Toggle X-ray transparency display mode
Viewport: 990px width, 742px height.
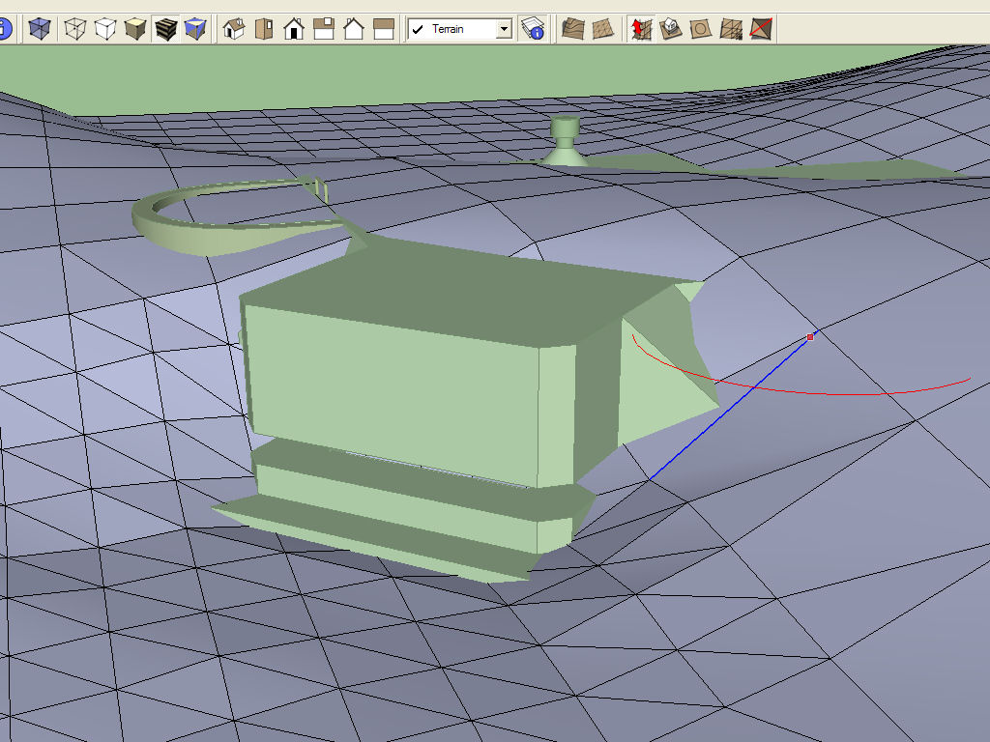[40, 29]
